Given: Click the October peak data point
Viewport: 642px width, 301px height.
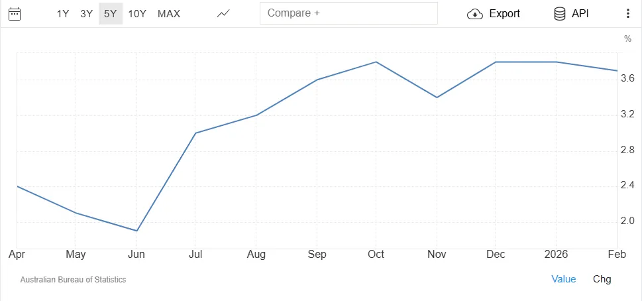Looking at the screenshot, I should (x=376, y=62).
